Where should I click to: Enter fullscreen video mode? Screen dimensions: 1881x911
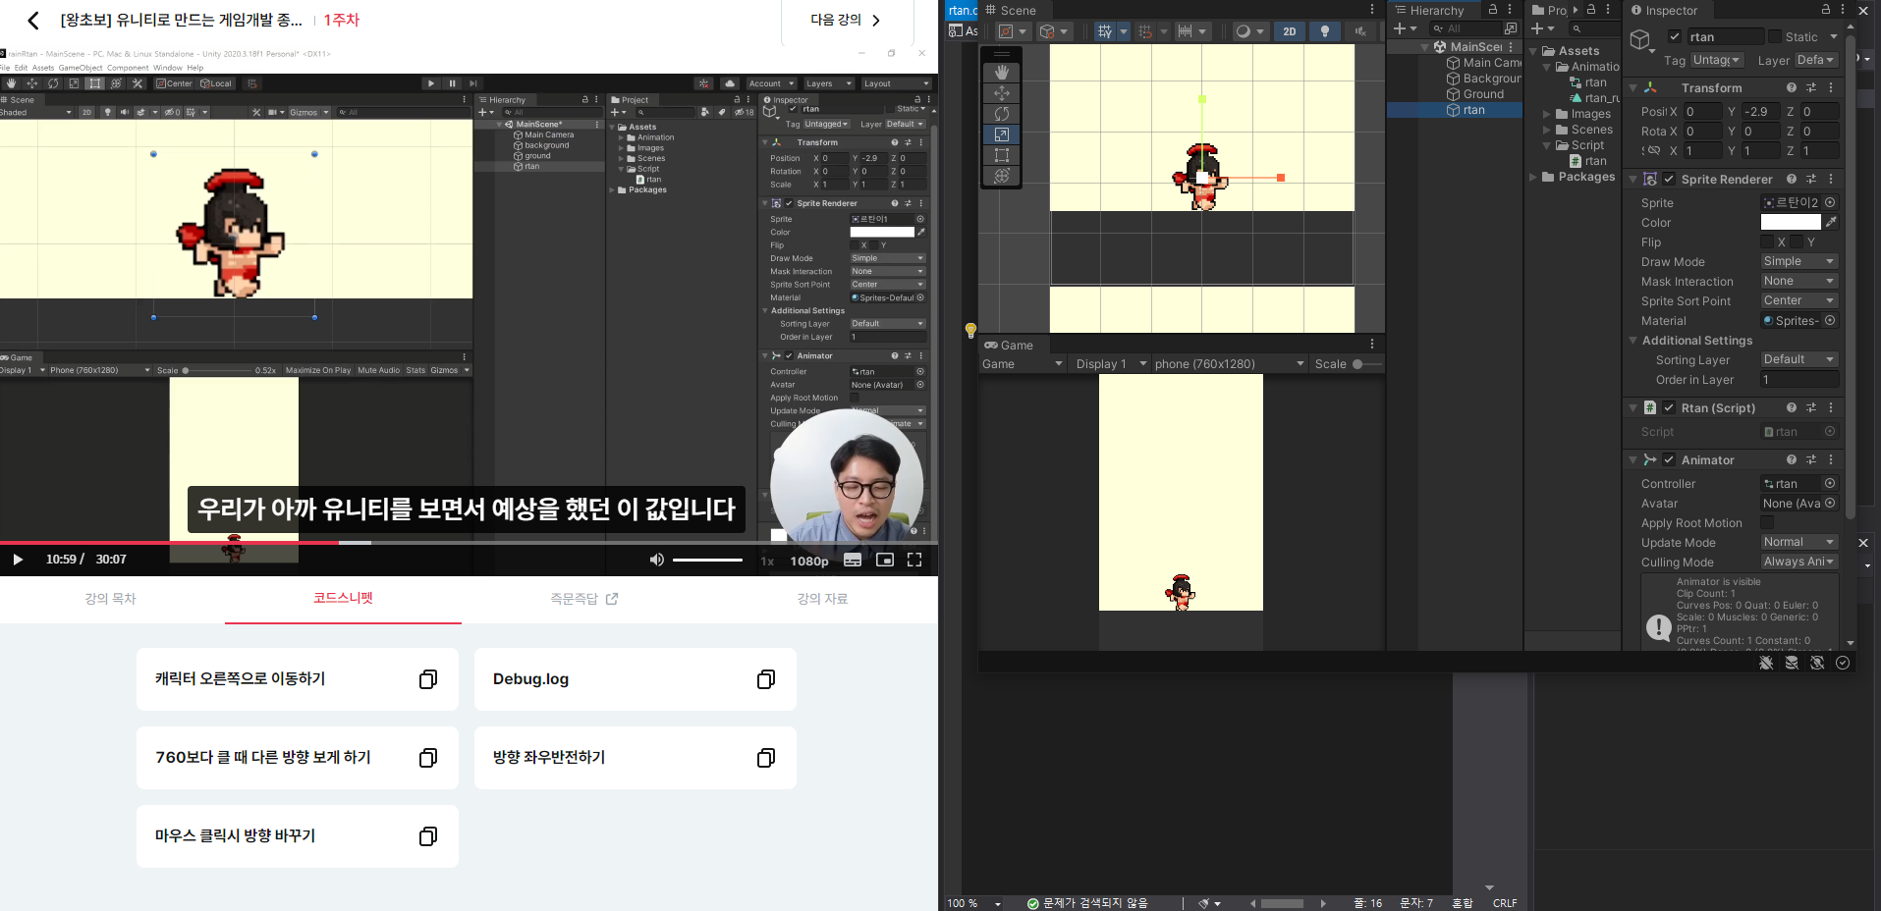[914, 560]
